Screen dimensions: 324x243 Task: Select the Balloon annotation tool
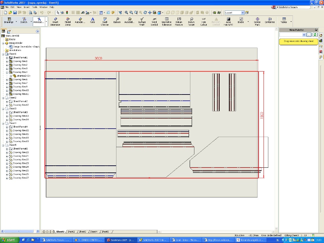click(117, 20)
